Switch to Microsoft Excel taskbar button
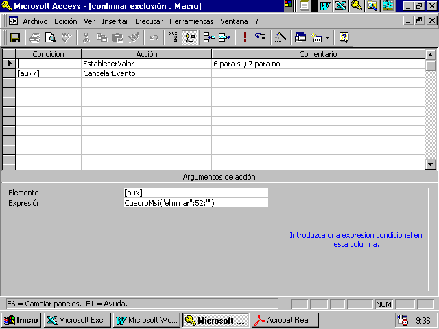Viewport: 439px width, 329px height. (x=78, y=320)
